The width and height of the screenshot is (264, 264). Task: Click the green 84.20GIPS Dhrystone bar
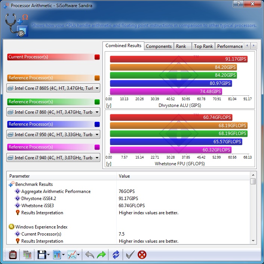click(x=174, y=75)
